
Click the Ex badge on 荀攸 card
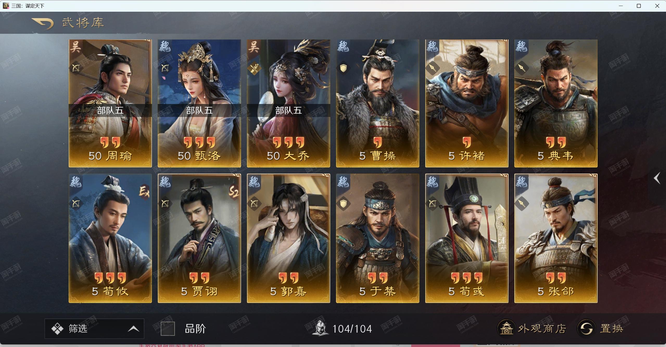pos(144,192)
